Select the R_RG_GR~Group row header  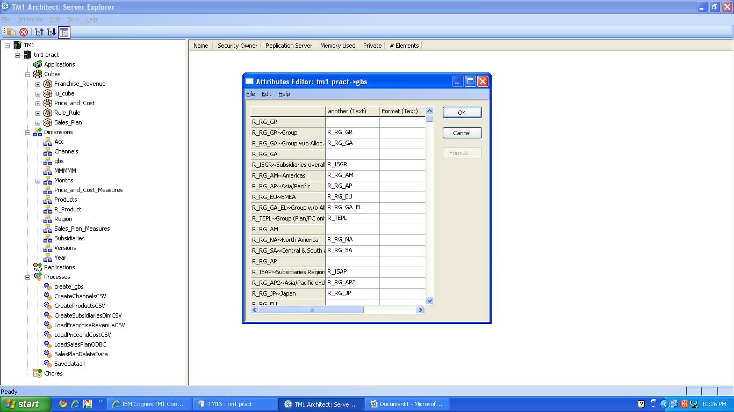click(x=288, y=133)
